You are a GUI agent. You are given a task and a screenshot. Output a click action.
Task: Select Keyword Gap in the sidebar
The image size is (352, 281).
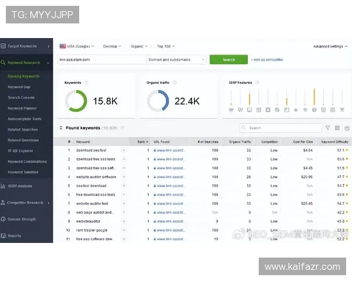pos(19,87)
